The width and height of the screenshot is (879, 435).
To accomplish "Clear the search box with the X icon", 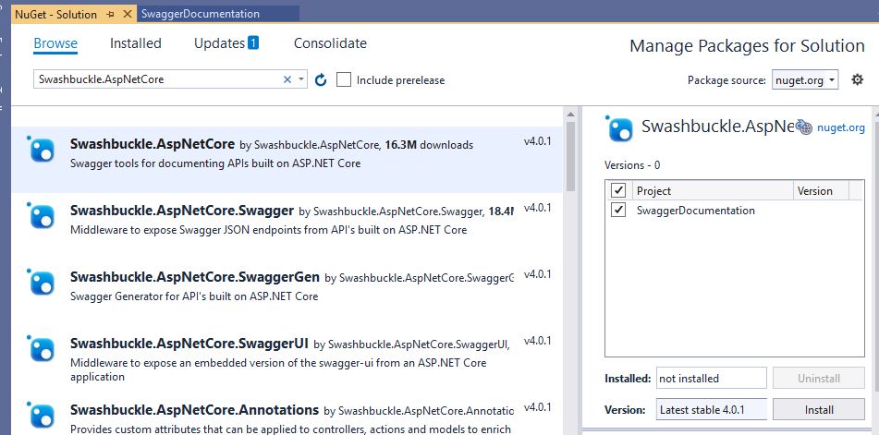I will click(x=287, y=79).
